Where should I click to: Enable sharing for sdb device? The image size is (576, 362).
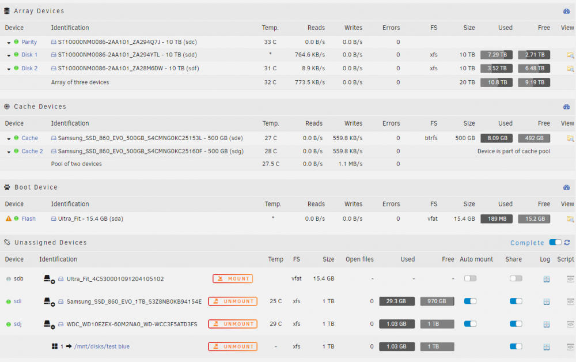coord(516,278)
